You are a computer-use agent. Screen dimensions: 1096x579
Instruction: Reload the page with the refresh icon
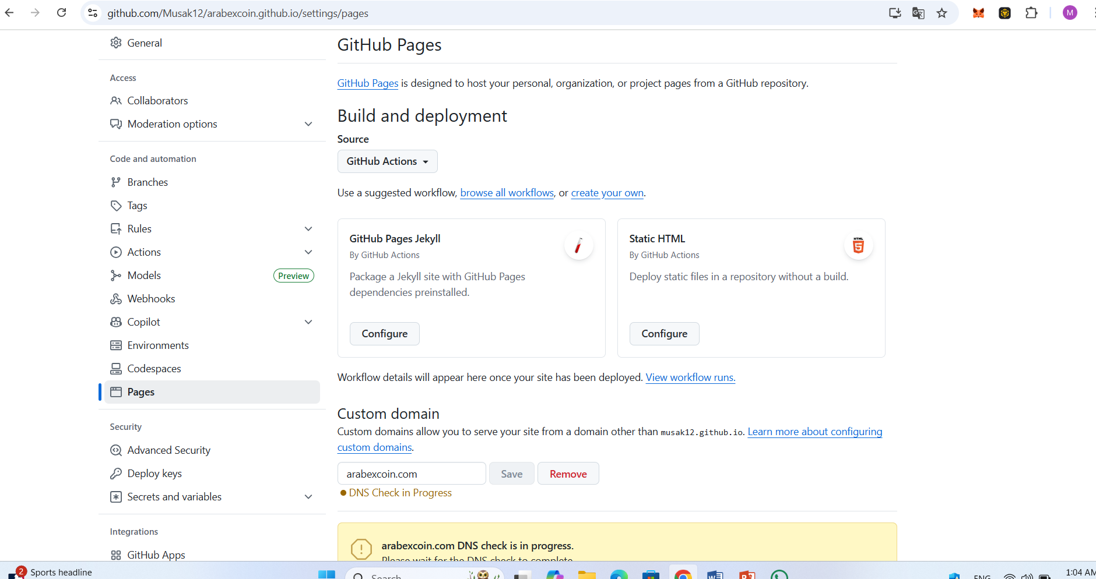coord(61,13)
